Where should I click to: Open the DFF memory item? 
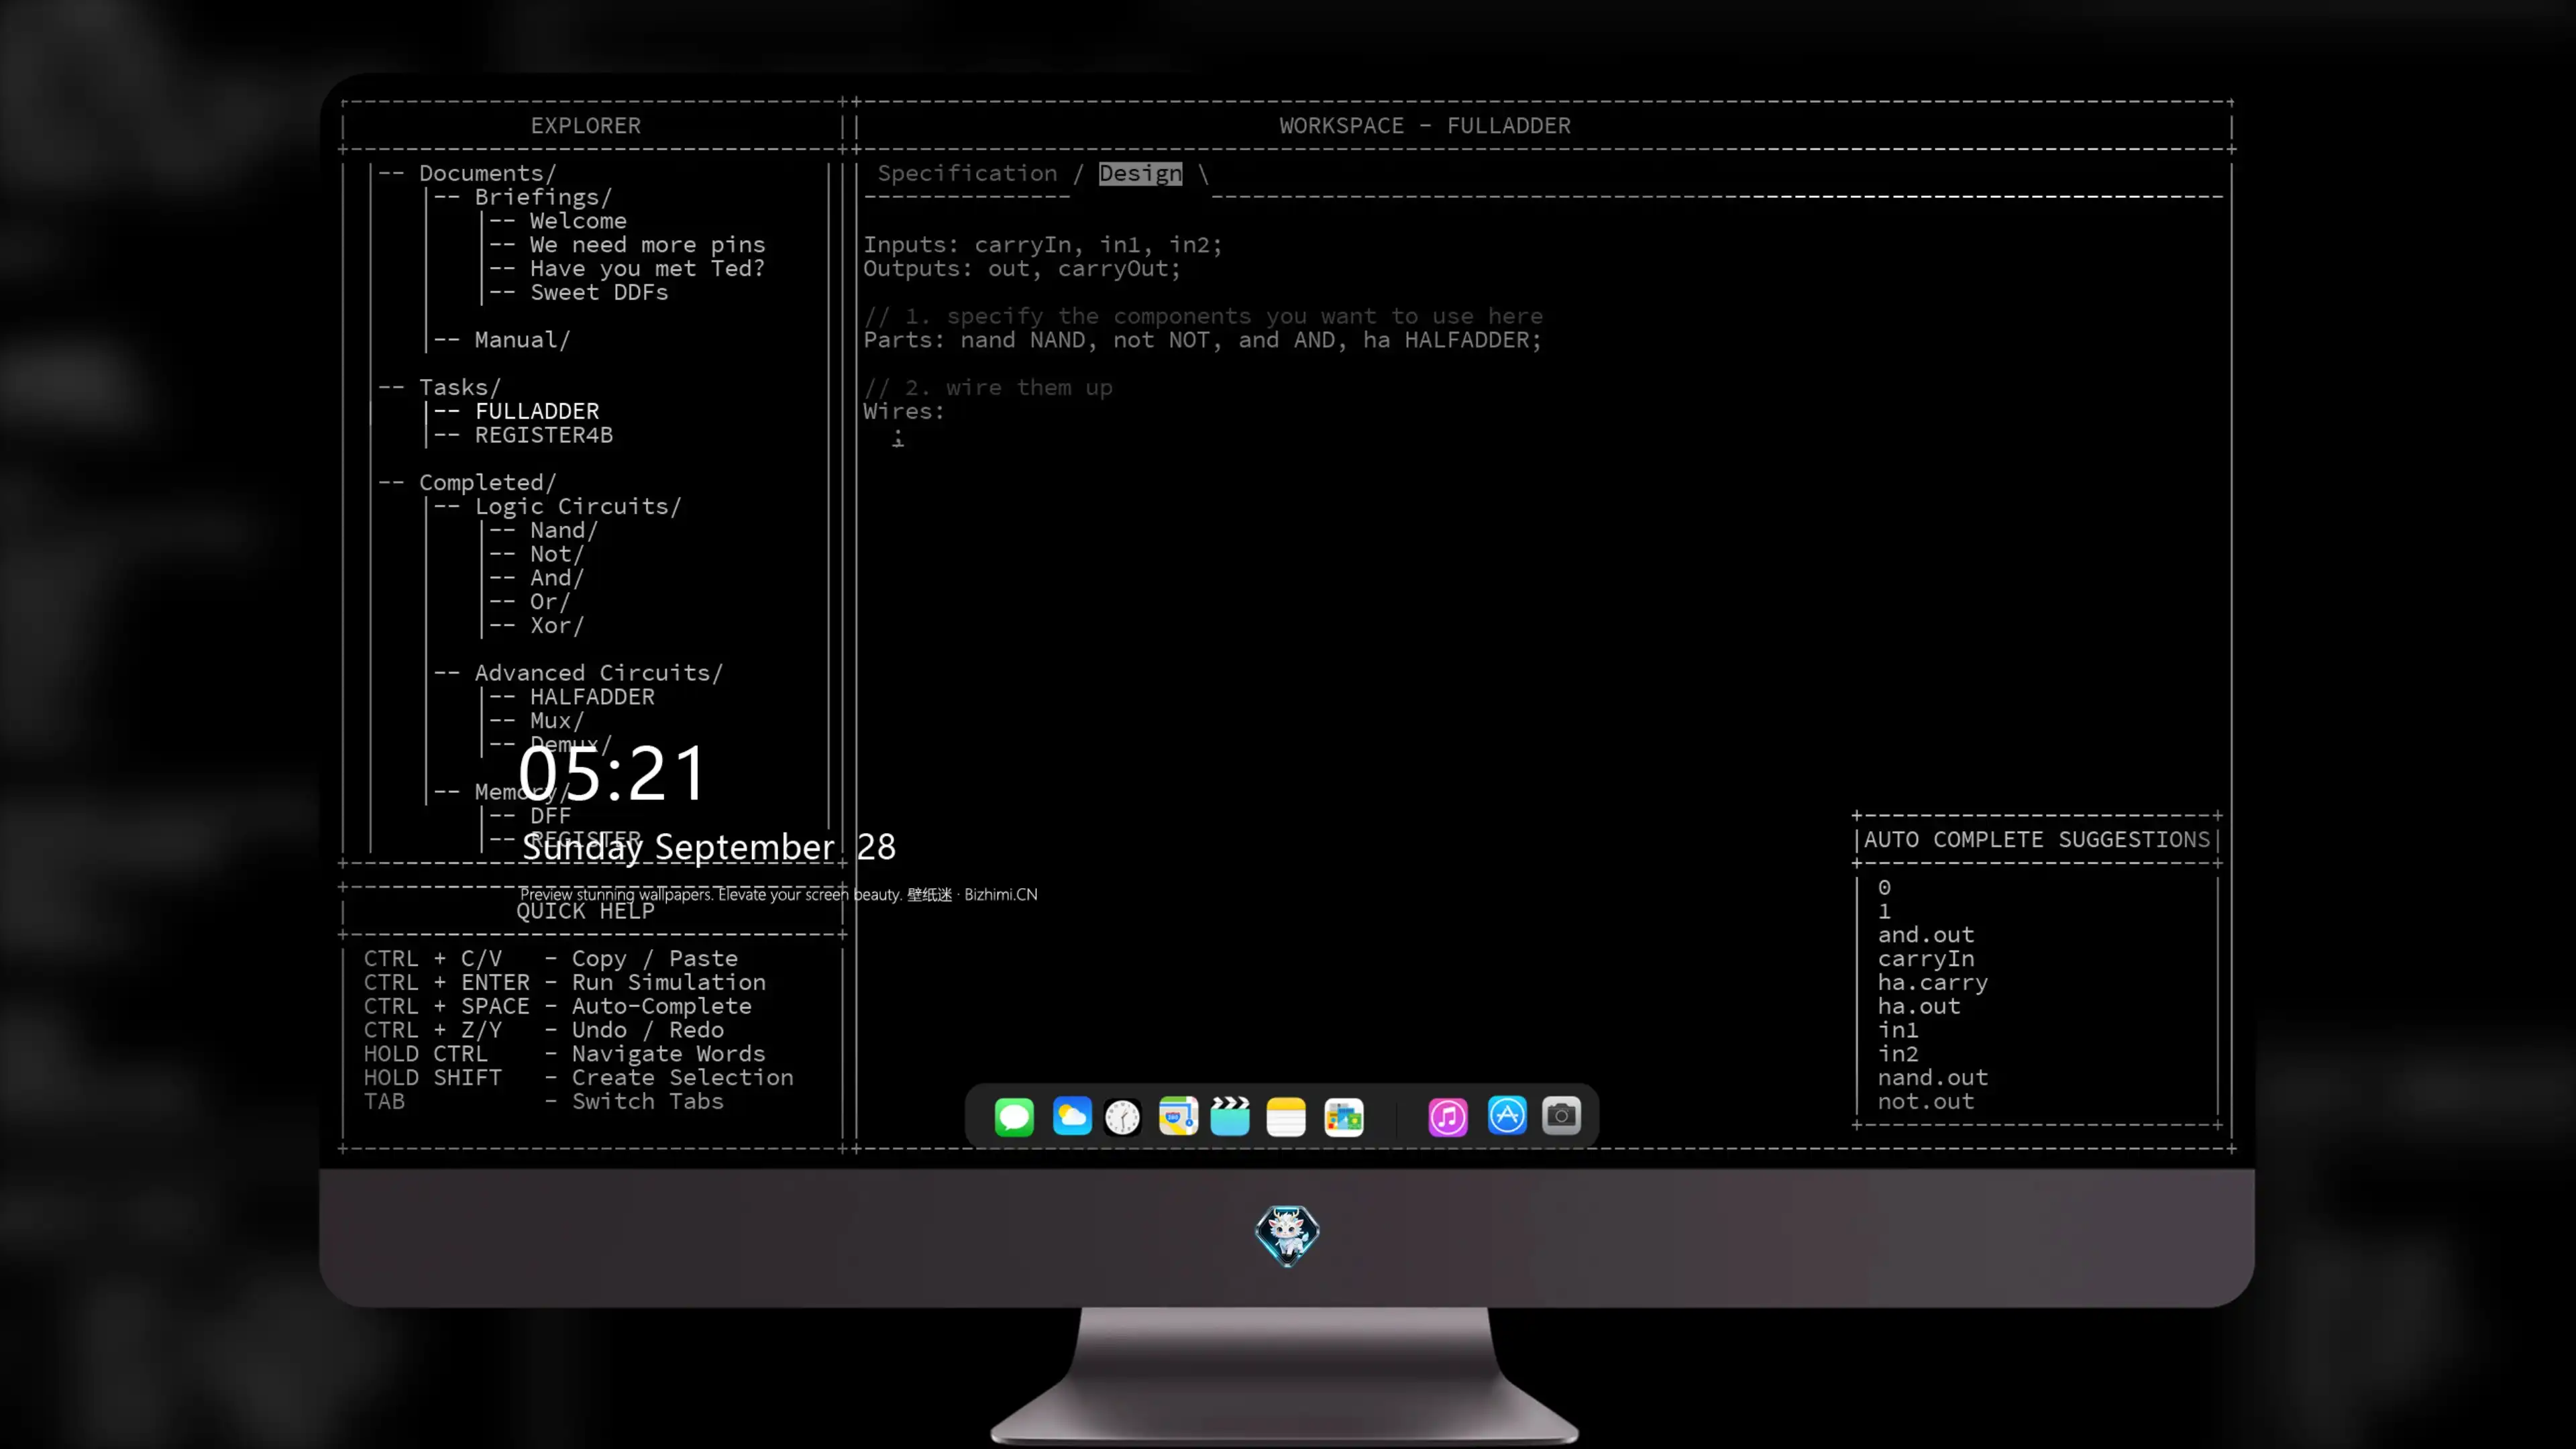coord(550,816)
